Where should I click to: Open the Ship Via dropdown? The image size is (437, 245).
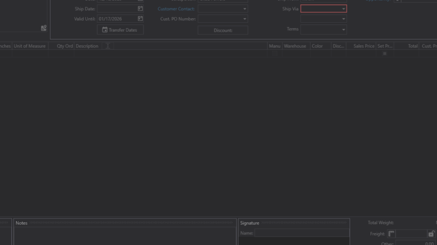click(343, 9)
